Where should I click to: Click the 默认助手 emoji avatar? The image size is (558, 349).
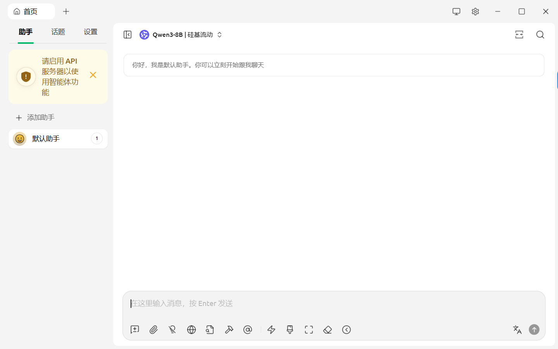pyautogui.click(x=20, y=139)
